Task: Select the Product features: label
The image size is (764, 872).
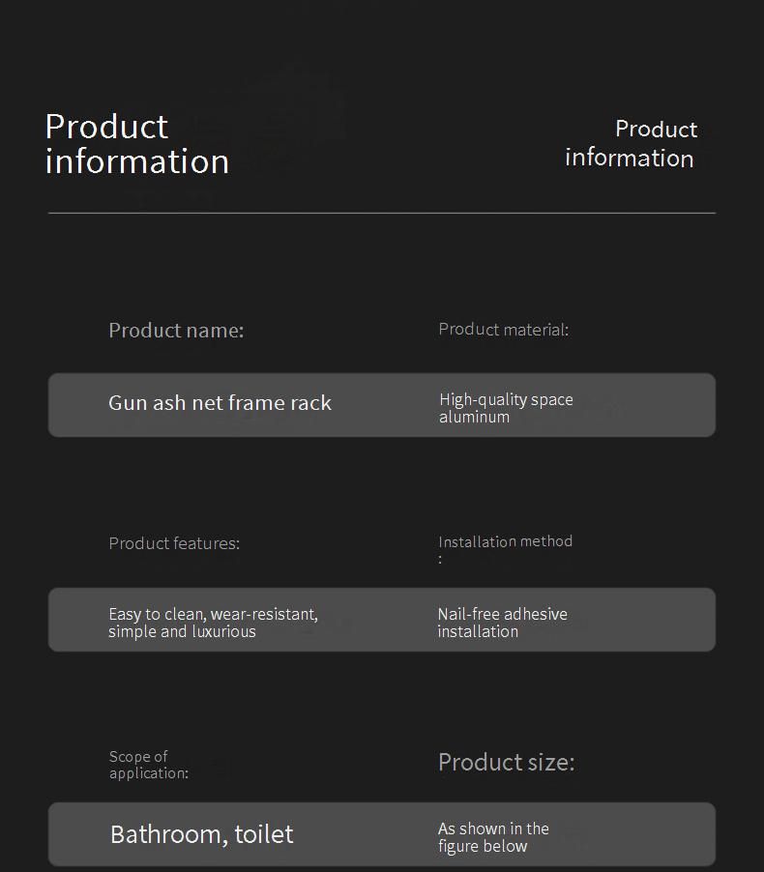Action: pyautogui.click(x=174, y=543)
